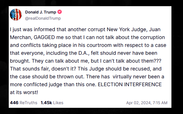
Task: Visit the @realDonaldTrump handle link
Action: (x=43, y=18)
